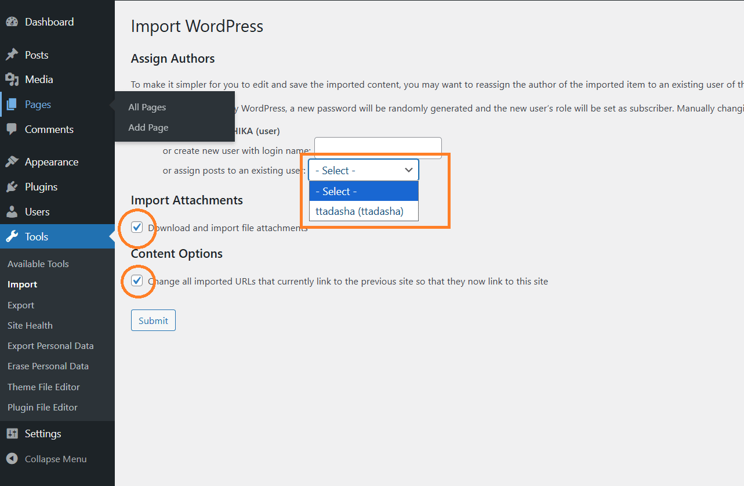
Task: Open the Import submenu link
Action: [22, 285]
